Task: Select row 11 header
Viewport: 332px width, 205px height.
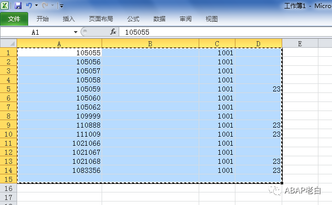Action: click(9, 143)
